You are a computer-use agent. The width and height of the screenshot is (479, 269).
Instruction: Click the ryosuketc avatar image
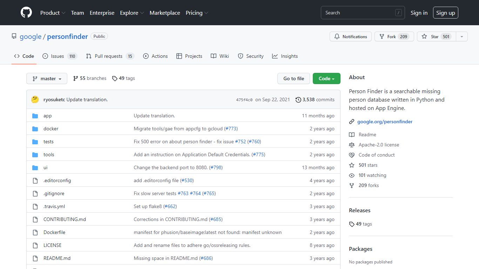[35, 99]
